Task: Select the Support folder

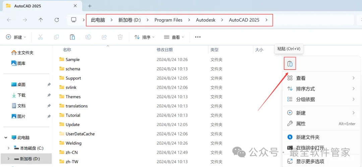Action: [x=70, y=78]
